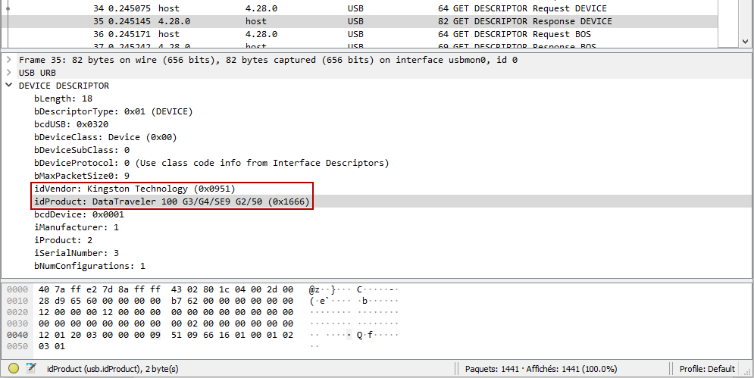Viewport: 754px width, 378px height.
Task: Click the packet list scroll down arrow
Action: point(746,42)
